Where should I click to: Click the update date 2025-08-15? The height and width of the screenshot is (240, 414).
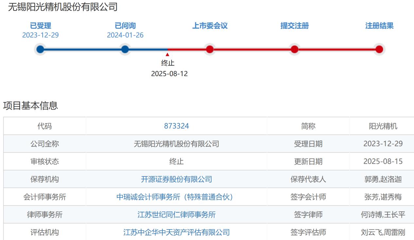pyautogui.click(x=383, y=161)
